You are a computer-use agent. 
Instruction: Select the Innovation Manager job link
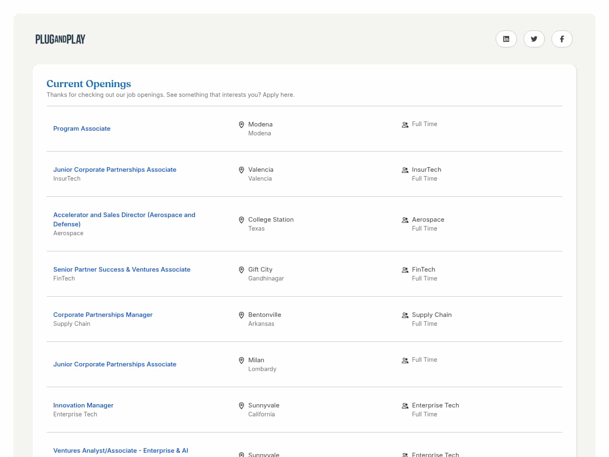pyautogui.click(x=83, y=405)
